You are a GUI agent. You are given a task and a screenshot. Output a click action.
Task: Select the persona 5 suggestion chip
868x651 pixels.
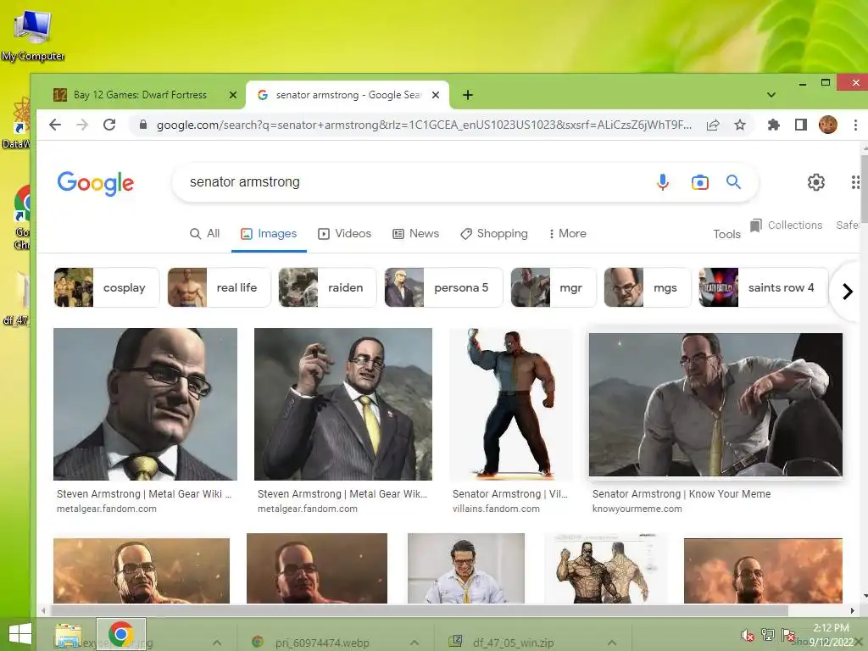tap(443, 287)
